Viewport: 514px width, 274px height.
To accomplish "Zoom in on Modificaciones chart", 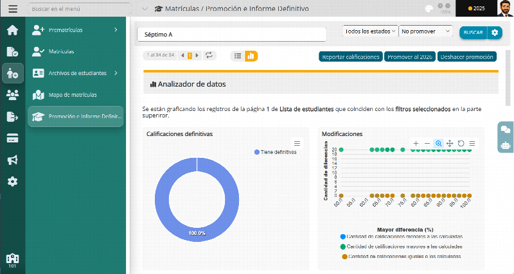I will pyautogui.click(x=416, y=143).
